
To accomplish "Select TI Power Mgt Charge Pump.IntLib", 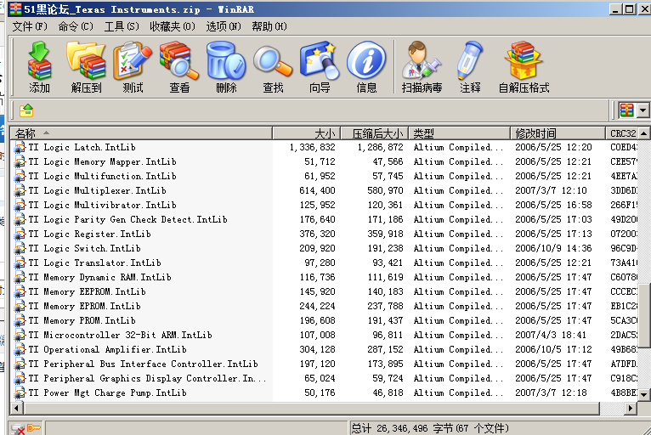I will point(108,393).
